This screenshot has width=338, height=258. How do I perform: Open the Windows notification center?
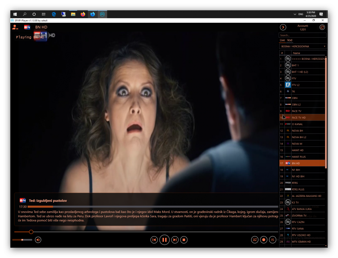coord(321,14)
